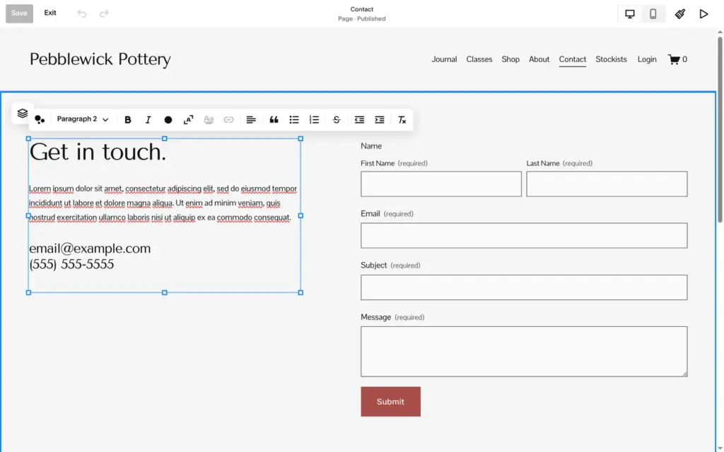Open the Stockists nav link

click(x=612, y=59)
